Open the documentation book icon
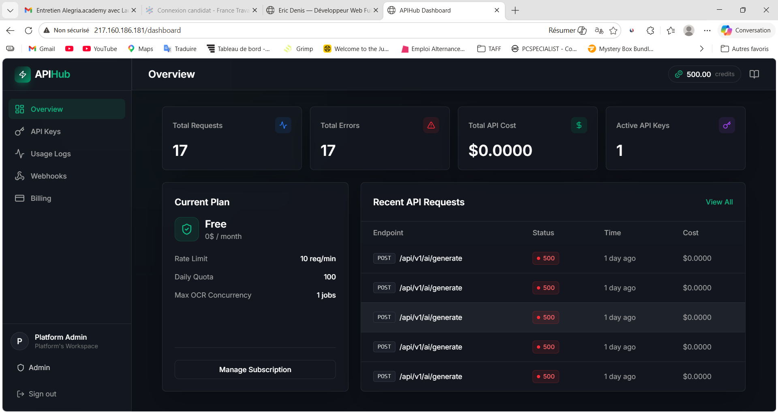Viewport: 778px width, 413px height. tap(754, 74)
